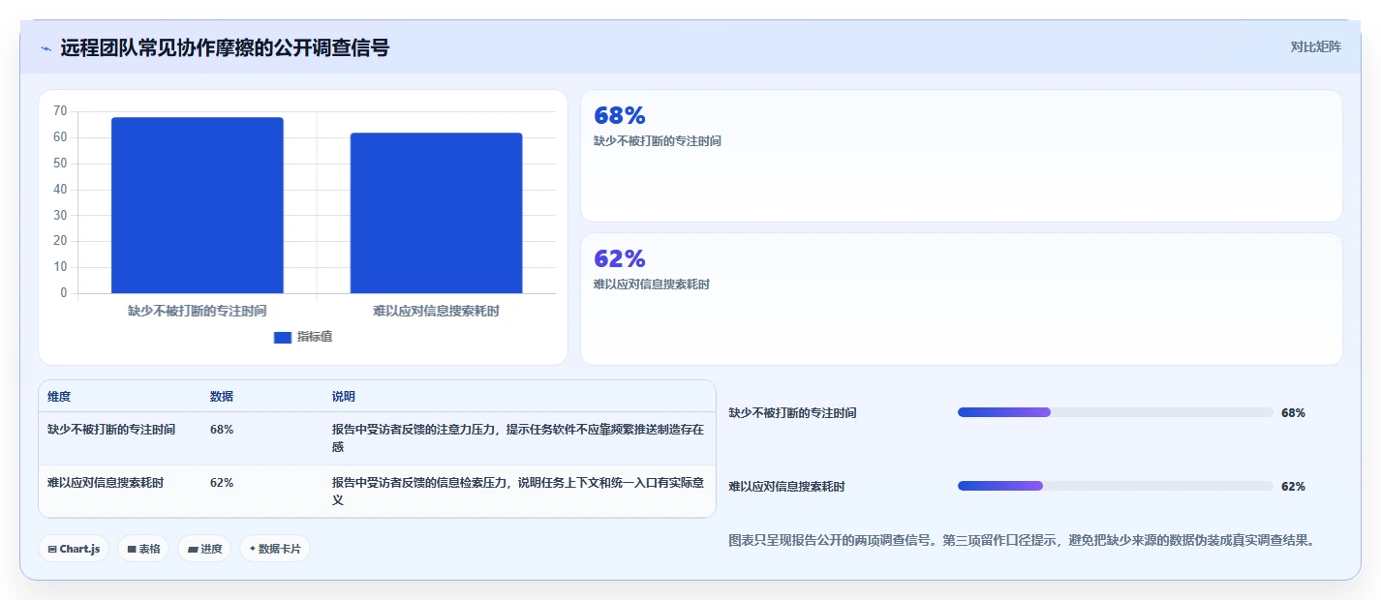Click the 难以应对信息搜索耗时 caption under 62% card

click(x=652, y=284)
